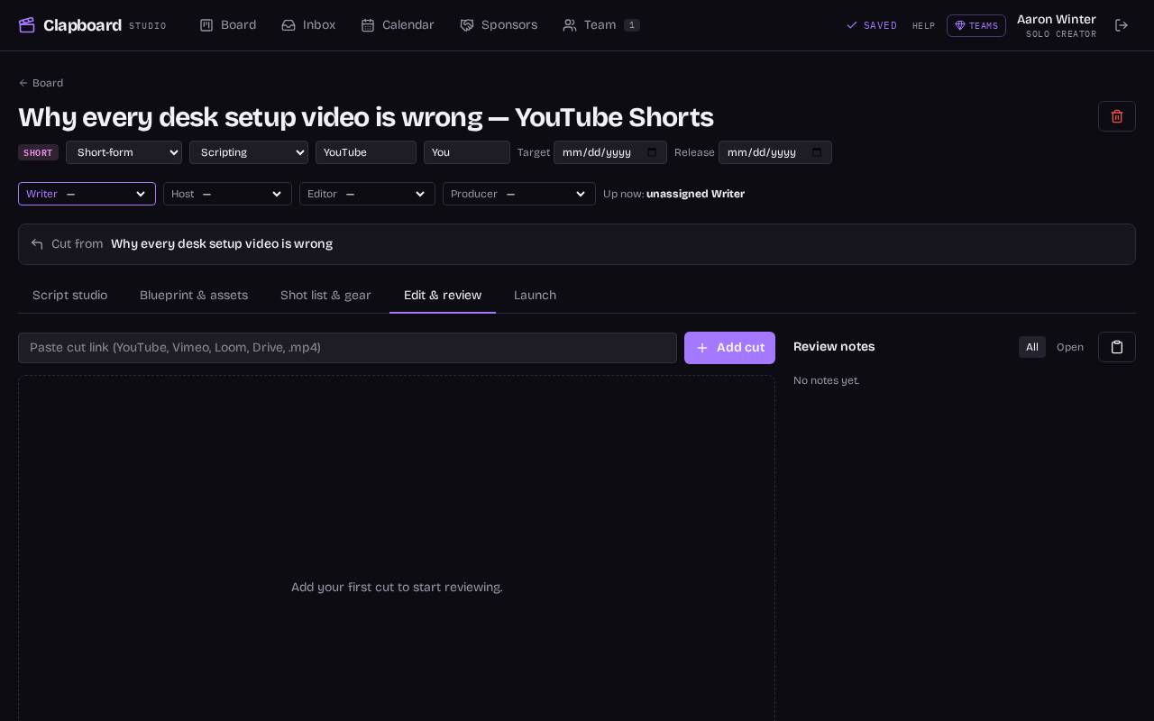The image size is (1154, 721).
Task: Click the sign-out arrow icon
Action: click(x=1122, y=25)
